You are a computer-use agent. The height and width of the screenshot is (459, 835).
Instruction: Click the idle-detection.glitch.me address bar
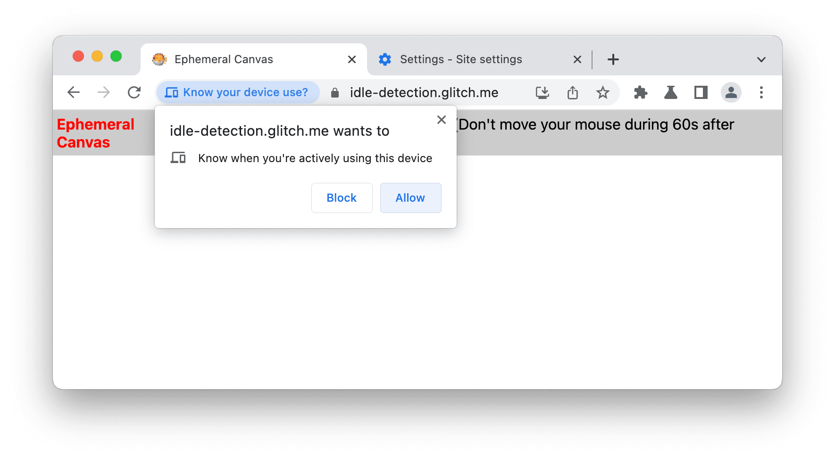[424, 92]
